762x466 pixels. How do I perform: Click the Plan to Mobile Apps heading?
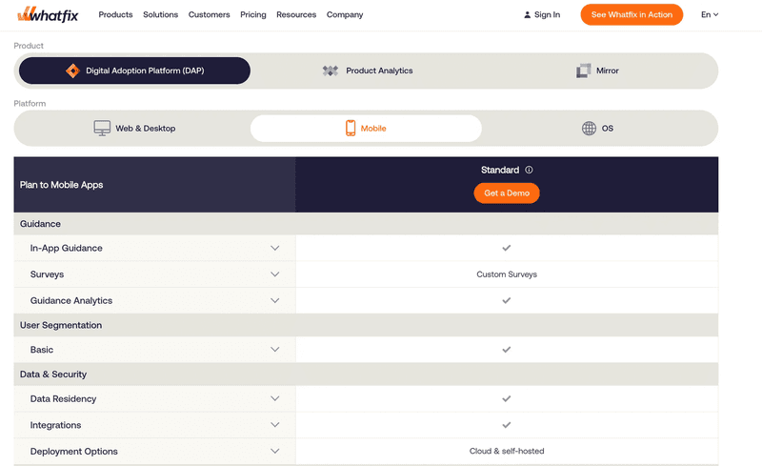pyautogui.click(x=61, y=185)
